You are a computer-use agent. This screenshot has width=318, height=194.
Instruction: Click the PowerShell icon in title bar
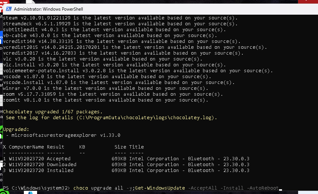click(9, 9)
